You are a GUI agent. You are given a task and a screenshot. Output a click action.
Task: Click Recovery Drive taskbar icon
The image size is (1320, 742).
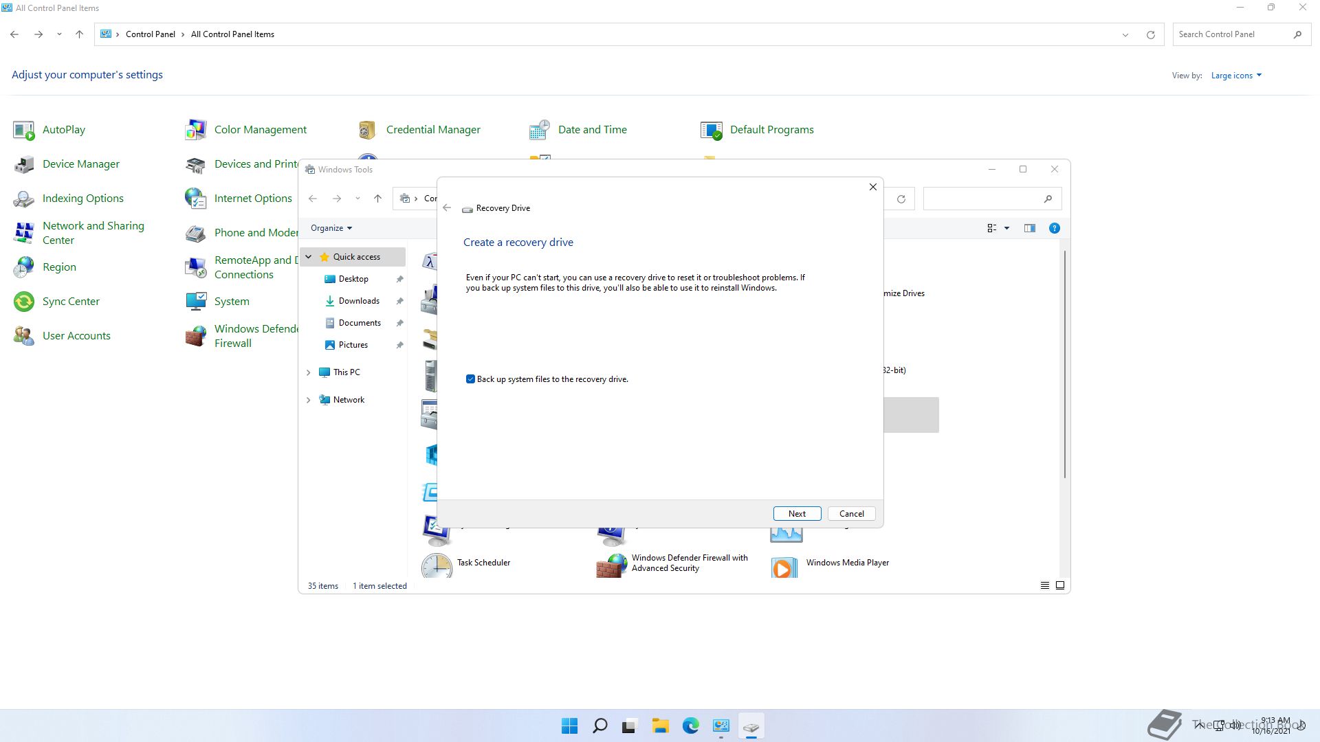[x=751, y=726]
